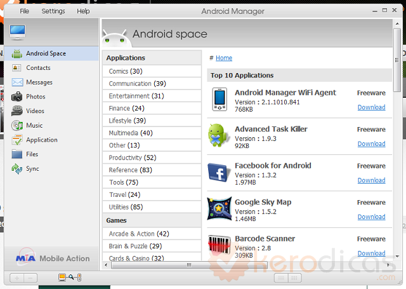Go to the Home breadcrumb link
The image size is (406, 289).
(224, 58)
